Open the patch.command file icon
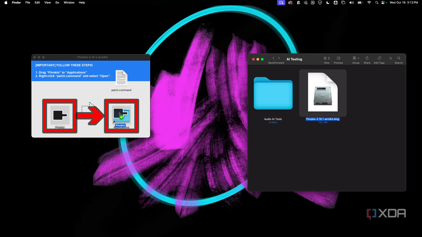This screenshot has height=237, width=422. 121,78
